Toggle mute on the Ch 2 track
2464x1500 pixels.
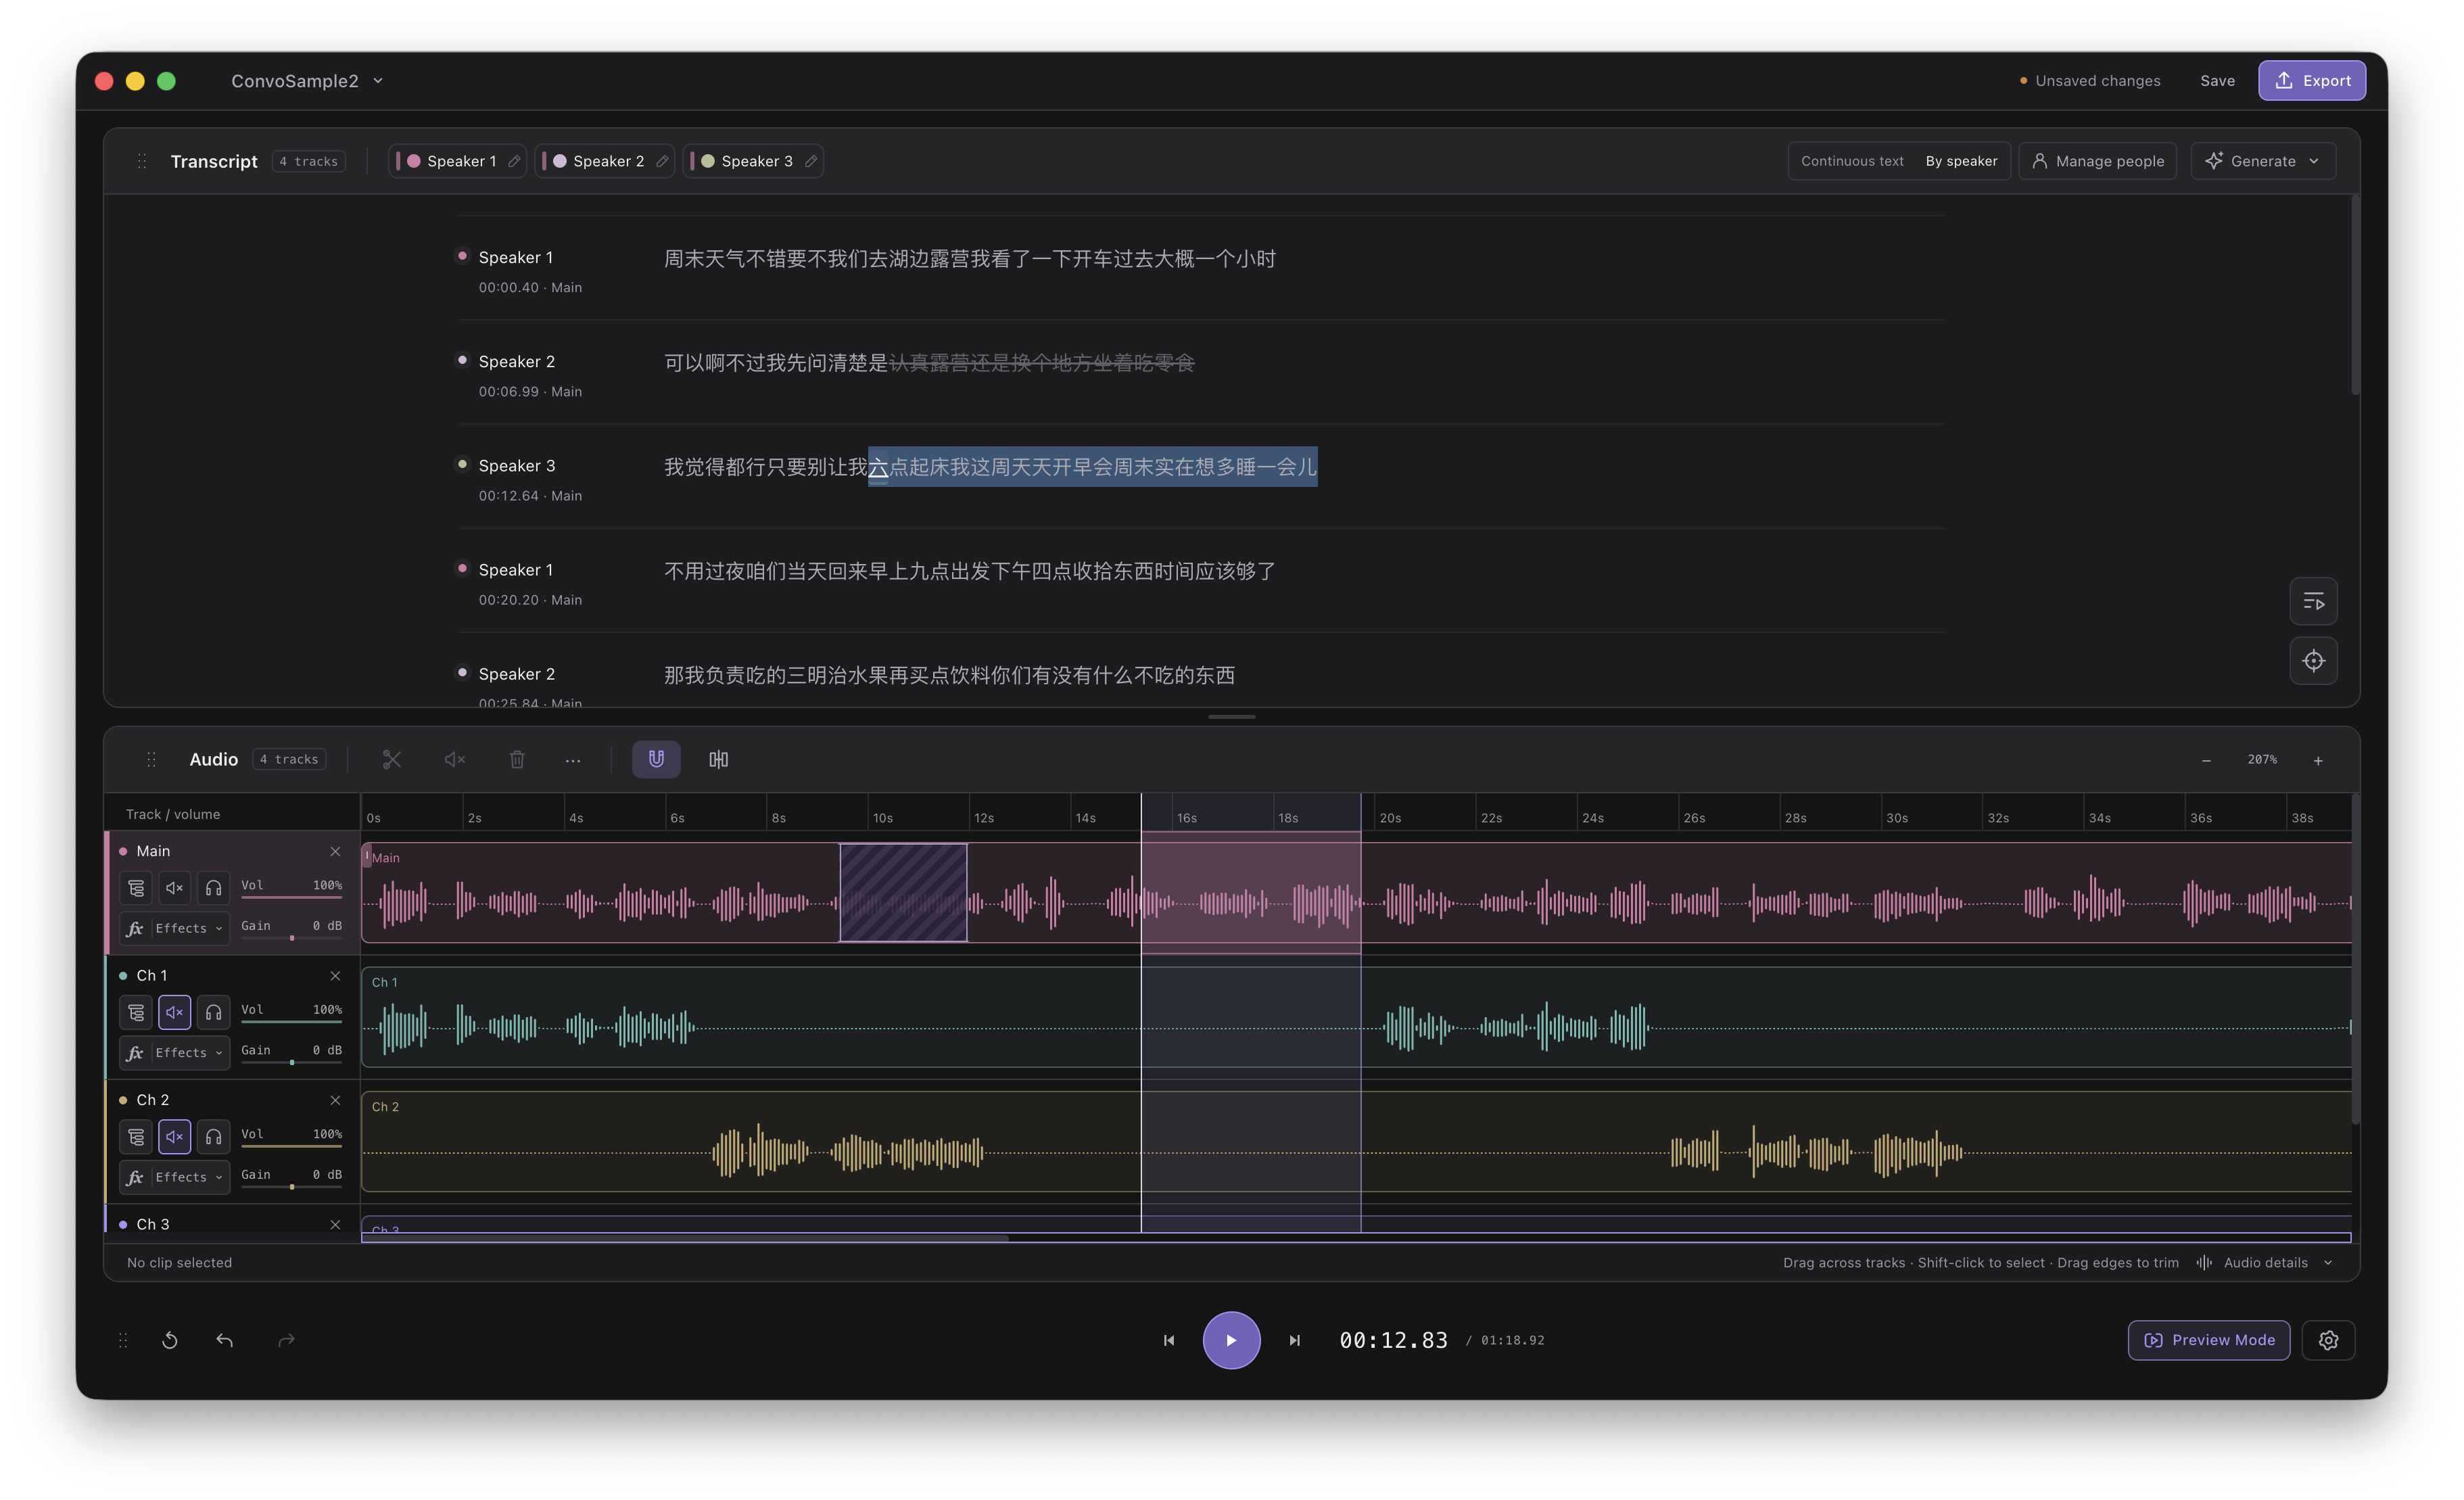pos(174,1137)
